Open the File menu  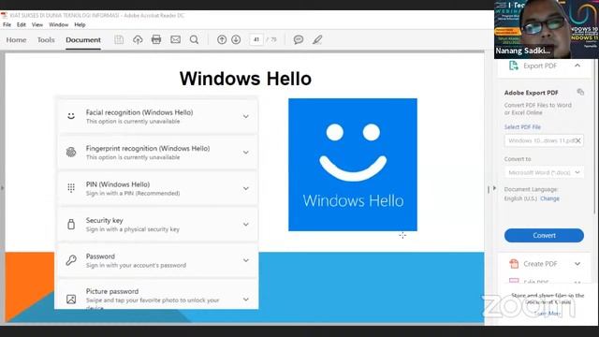coord(7,25)
